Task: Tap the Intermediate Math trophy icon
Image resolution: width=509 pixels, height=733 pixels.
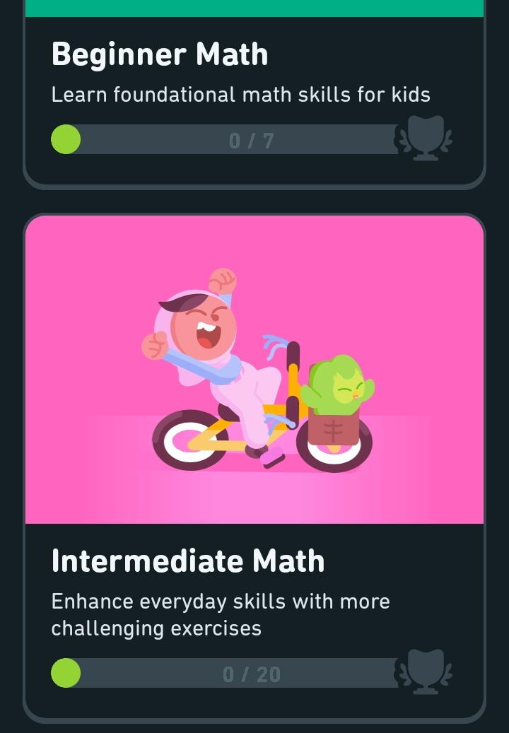Action: [x=424, y=672]
